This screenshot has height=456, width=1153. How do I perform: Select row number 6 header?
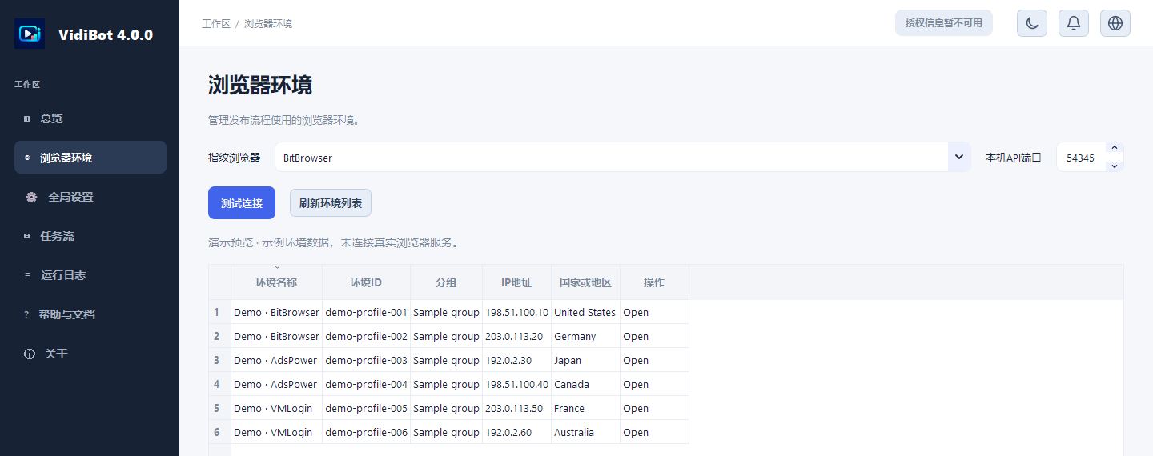pos(219,432)
